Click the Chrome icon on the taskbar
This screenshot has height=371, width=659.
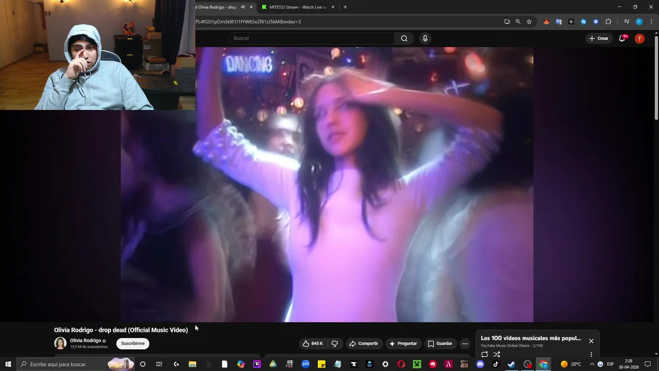point(543,364)
